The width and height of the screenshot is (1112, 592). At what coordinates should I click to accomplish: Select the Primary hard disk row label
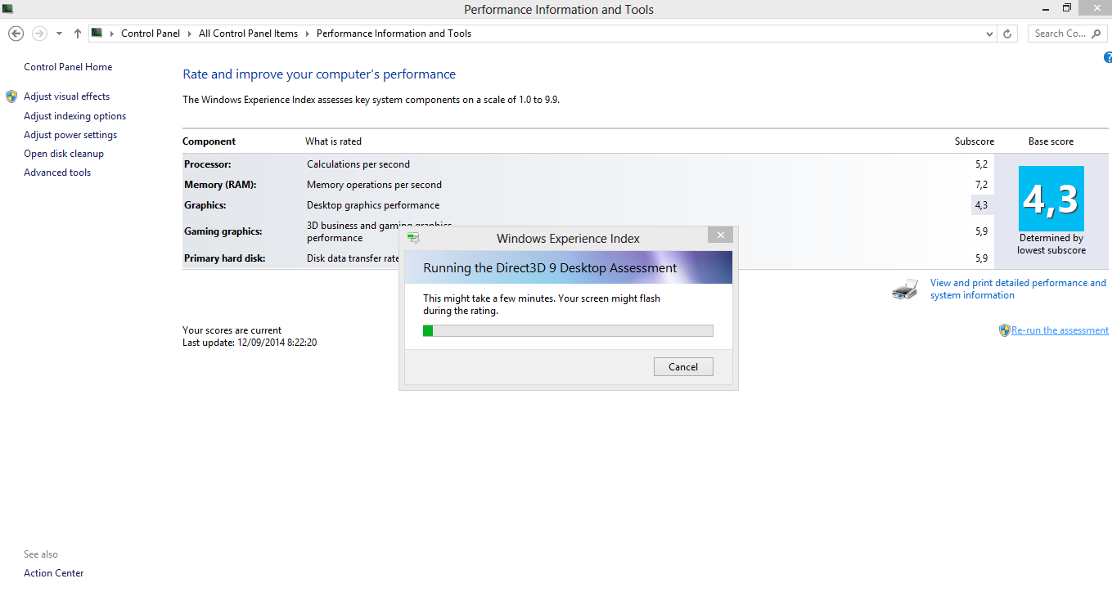point(225,258)
